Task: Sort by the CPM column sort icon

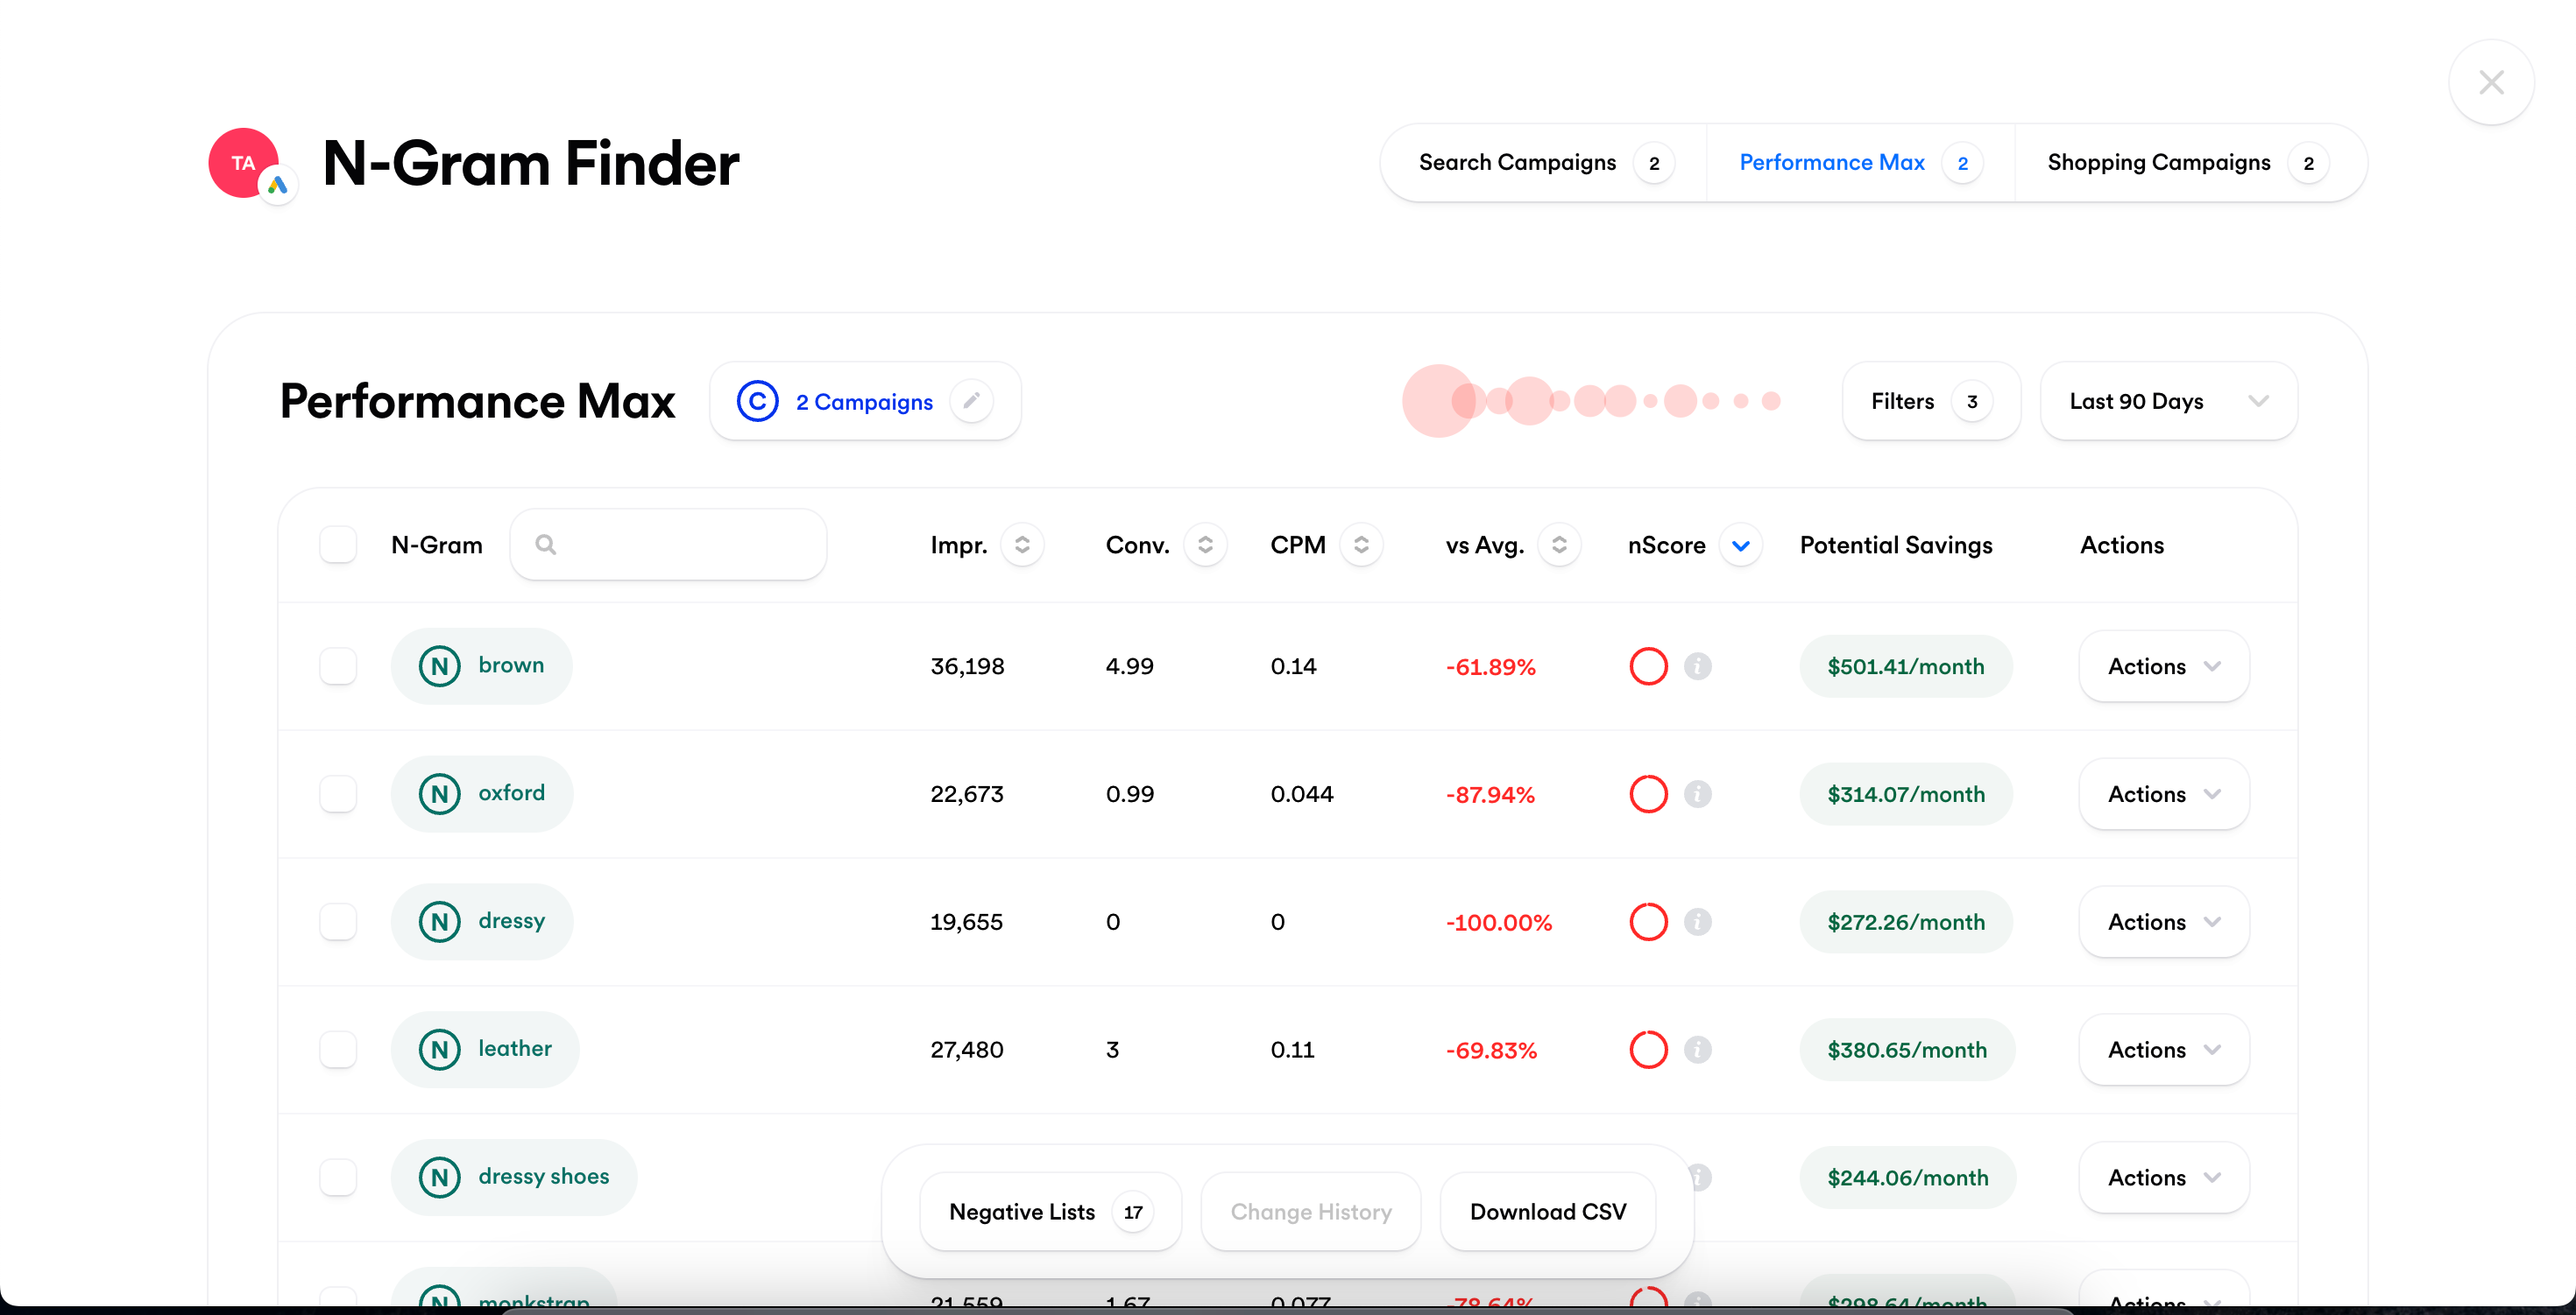Action: [x=1361, y=545]
